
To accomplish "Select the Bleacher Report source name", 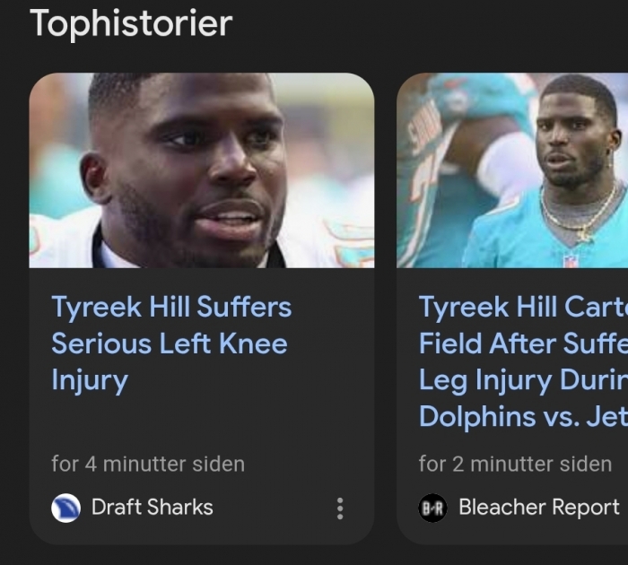I will tap(538, 508).
